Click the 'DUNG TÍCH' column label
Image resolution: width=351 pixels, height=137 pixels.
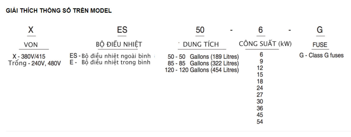tap(201, 44)
